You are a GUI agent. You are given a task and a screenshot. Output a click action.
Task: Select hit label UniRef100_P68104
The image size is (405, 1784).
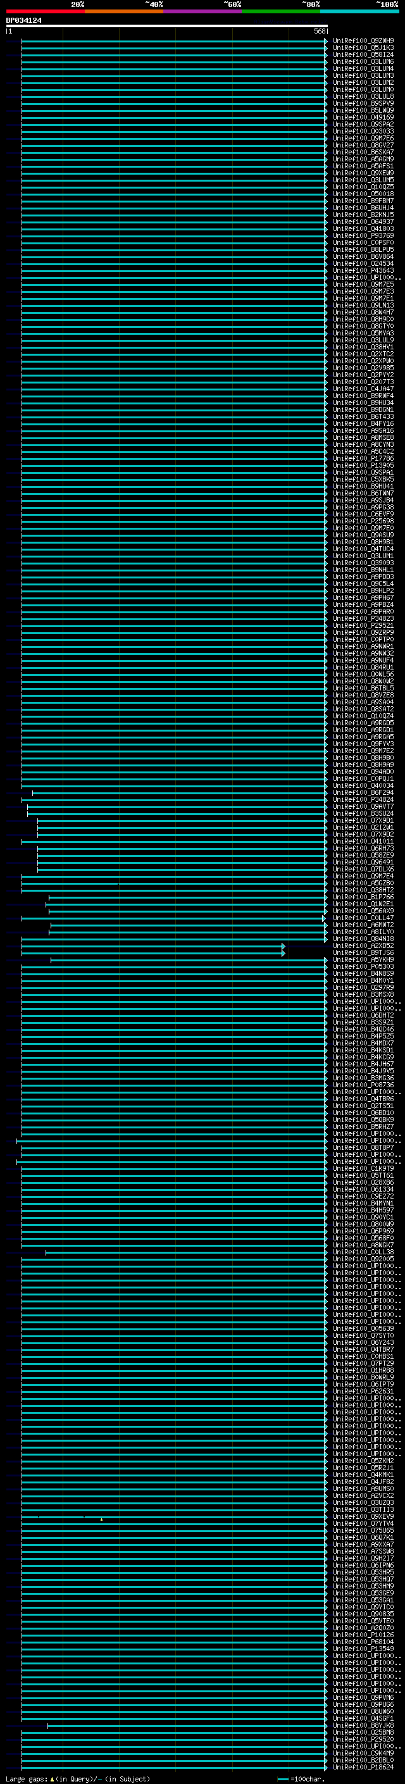(x=363, y=1642)
